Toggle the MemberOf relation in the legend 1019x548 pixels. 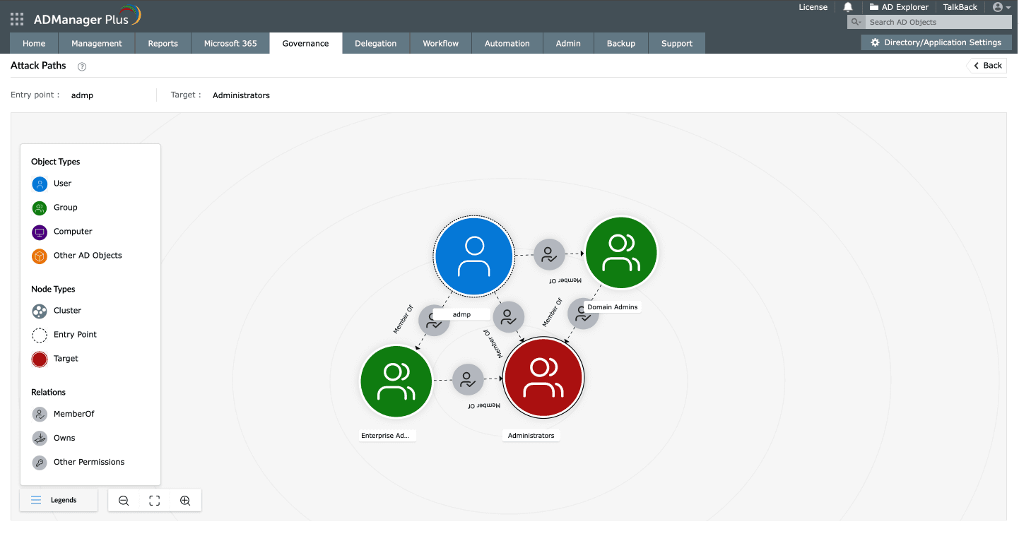[x=40, y=414]
